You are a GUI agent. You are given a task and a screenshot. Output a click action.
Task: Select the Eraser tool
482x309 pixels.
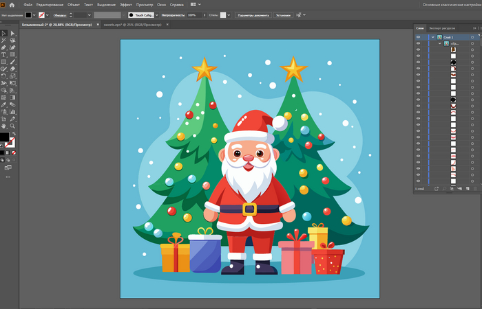tap(12, 69)
